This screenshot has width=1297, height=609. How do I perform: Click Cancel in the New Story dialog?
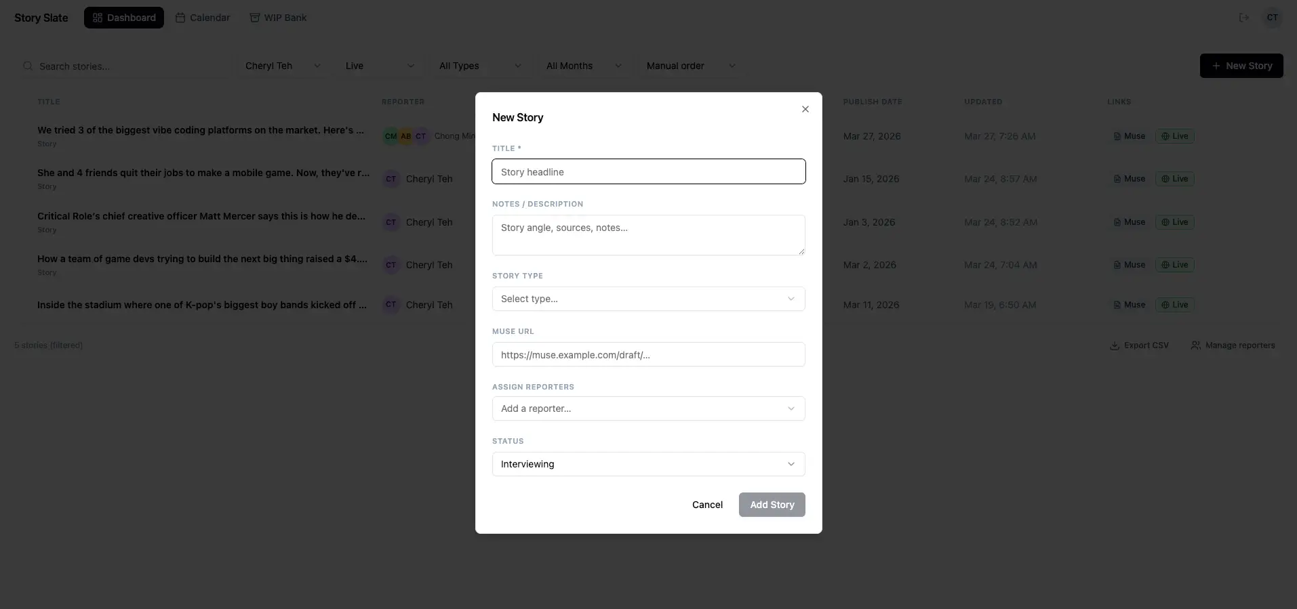[707, 505]
